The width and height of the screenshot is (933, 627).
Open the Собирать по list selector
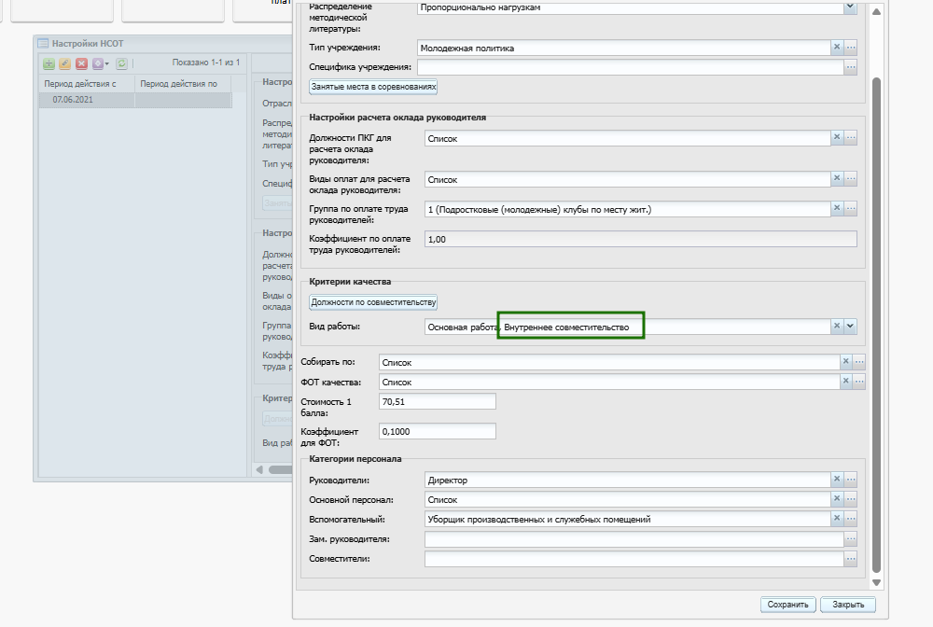coord(859,361)
